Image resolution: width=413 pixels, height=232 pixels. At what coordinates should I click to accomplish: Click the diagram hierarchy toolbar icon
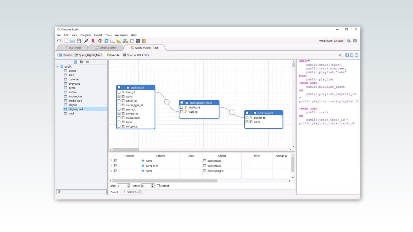click(125, 41)
